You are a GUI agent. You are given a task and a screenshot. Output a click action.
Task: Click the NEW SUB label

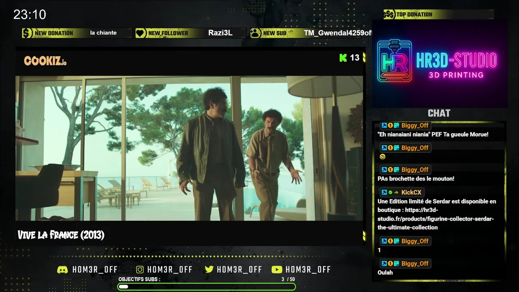(x=275, y=33)
